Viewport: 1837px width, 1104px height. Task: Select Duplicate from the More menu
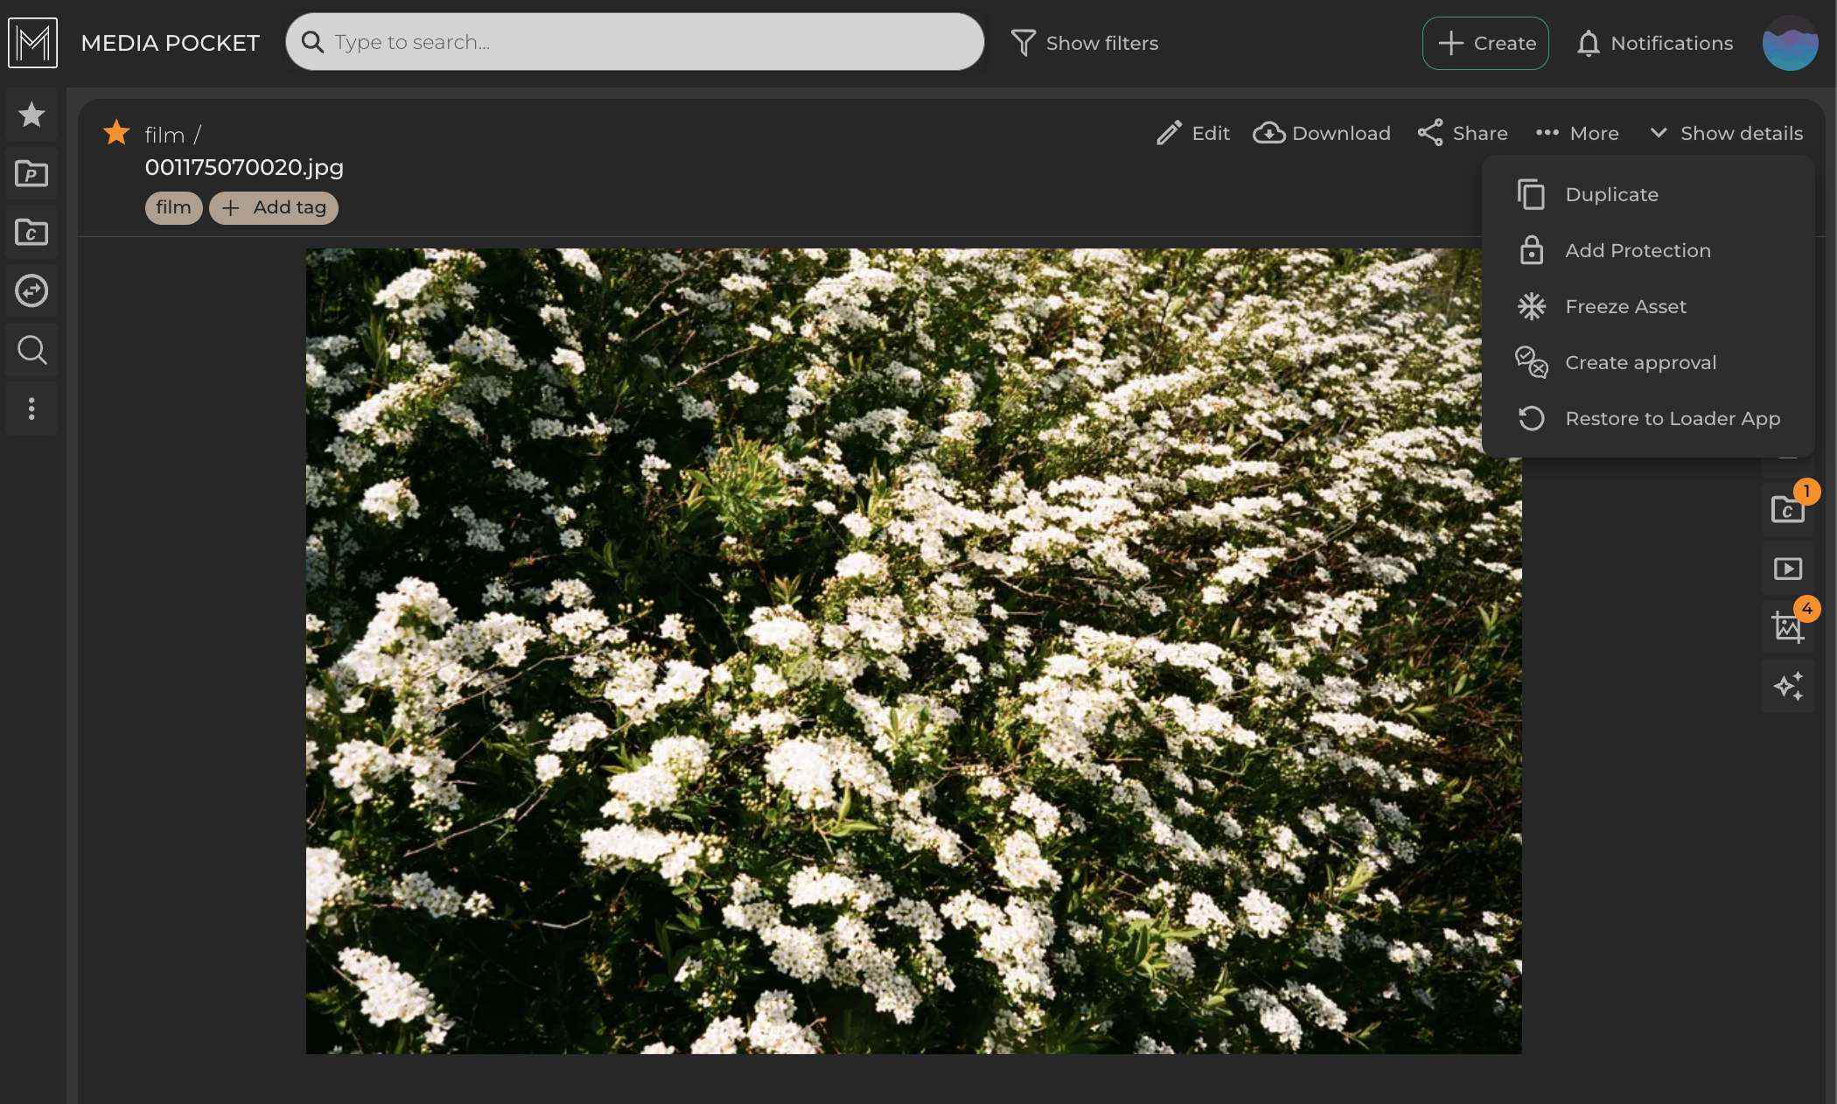[x=1611, y=194]
